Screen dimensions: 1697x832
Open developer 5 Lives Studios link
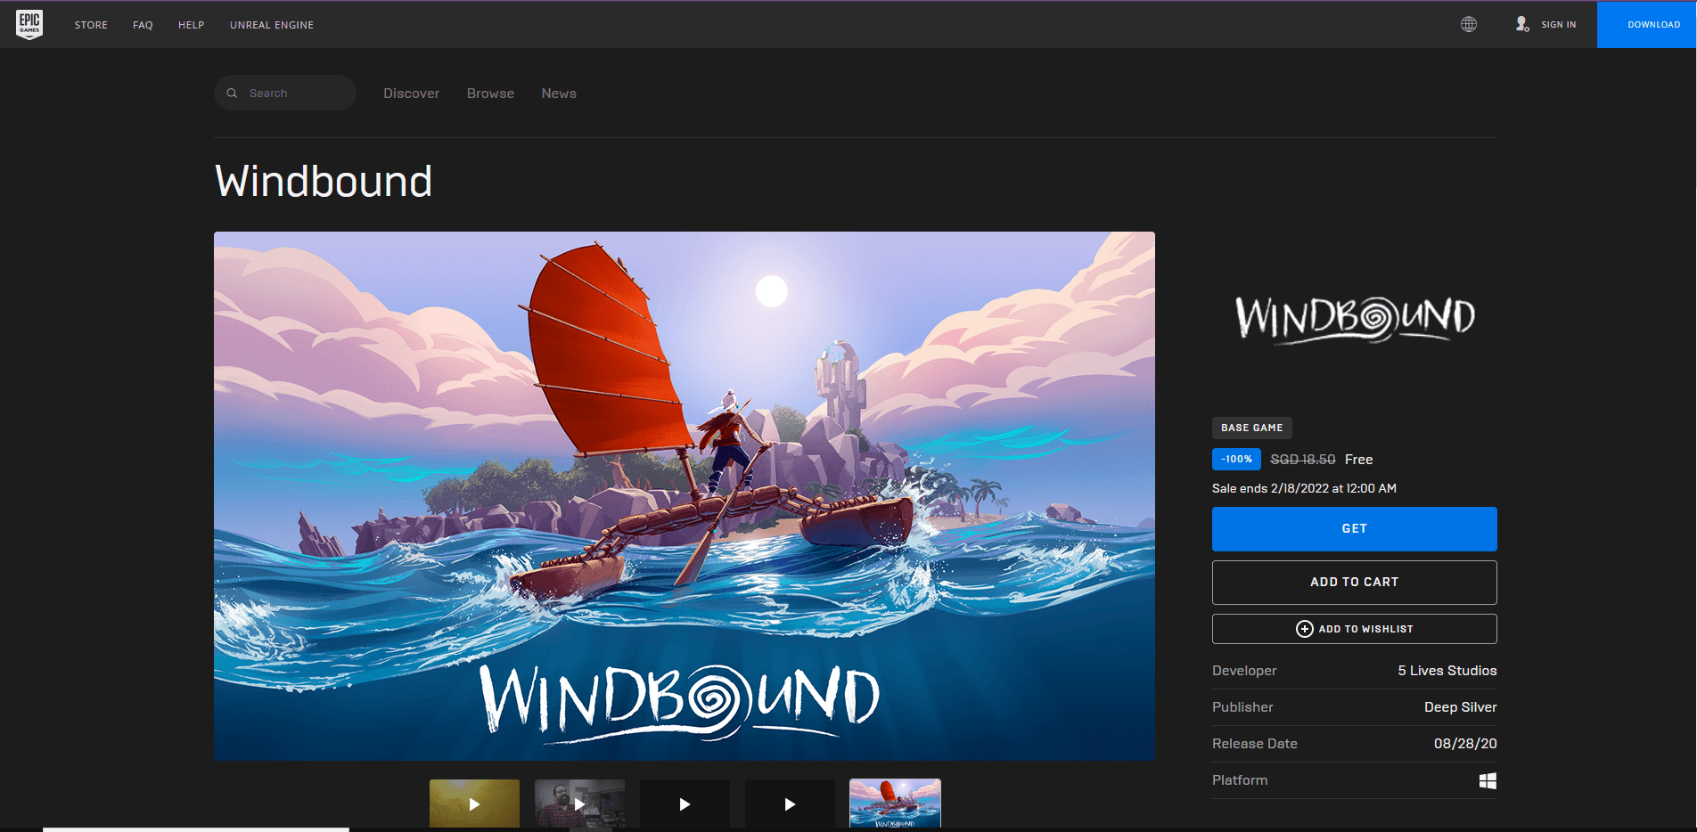[1447, 671]
